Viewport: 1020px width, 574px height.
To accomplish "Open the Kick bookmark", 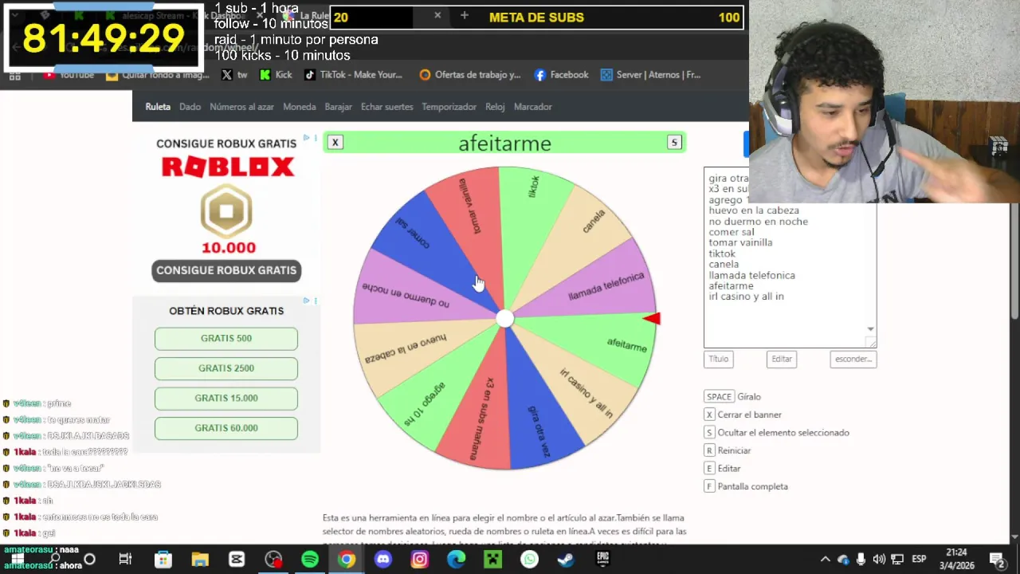I will [x=276, y=75].
